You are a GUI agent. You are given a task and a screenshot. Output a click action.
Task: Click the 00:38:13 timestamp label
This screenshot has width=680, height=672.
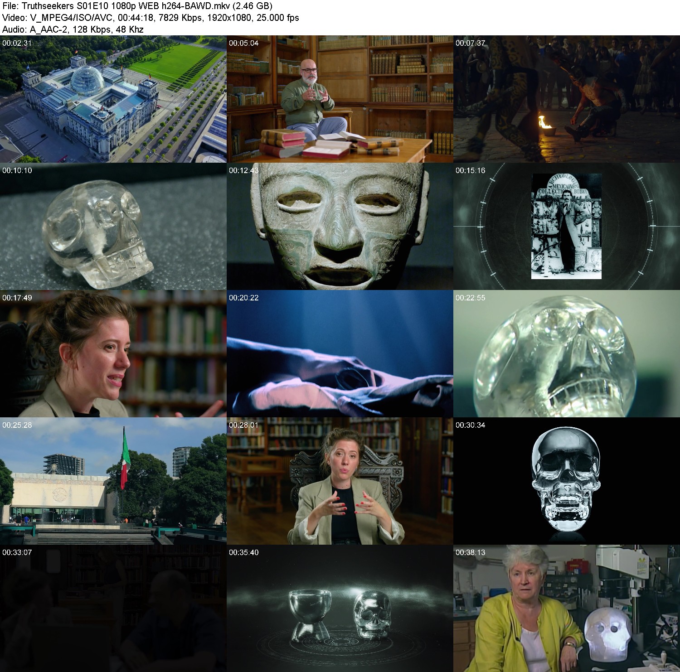pyautogui.click(x=470, y=552)
